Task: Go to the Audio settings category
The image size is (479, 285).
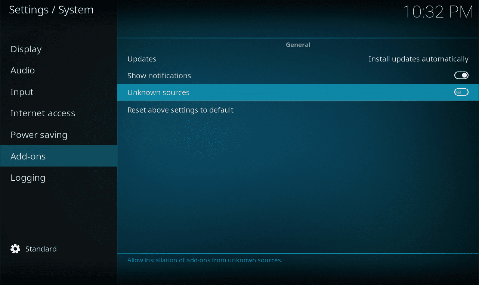Action: pos(23,70)
